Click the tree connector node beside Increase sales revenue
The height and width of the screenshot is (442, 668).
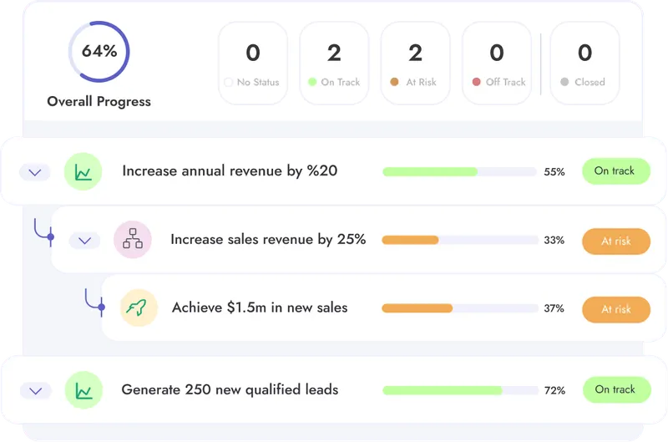(x=51, y=236)
